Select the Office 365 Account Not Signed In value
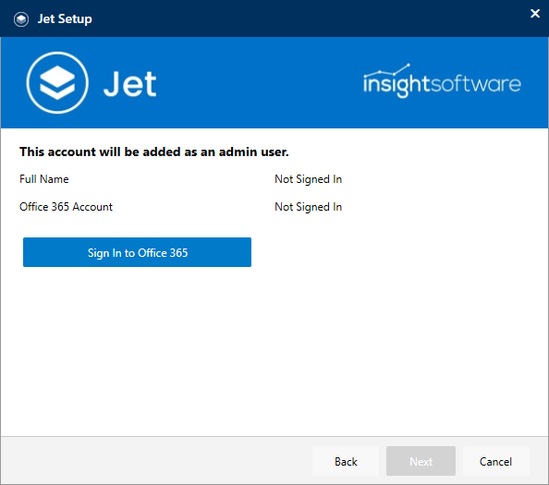Screen dimensions: 549x485 click(308, 207)
